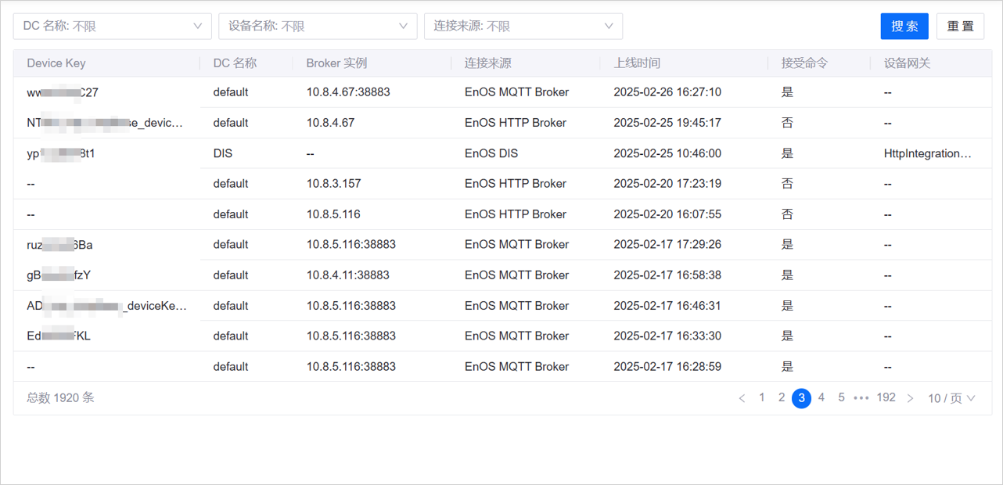Navigate to page 4
Viewport: 1003px width, 485px height.
coord(821,397)
